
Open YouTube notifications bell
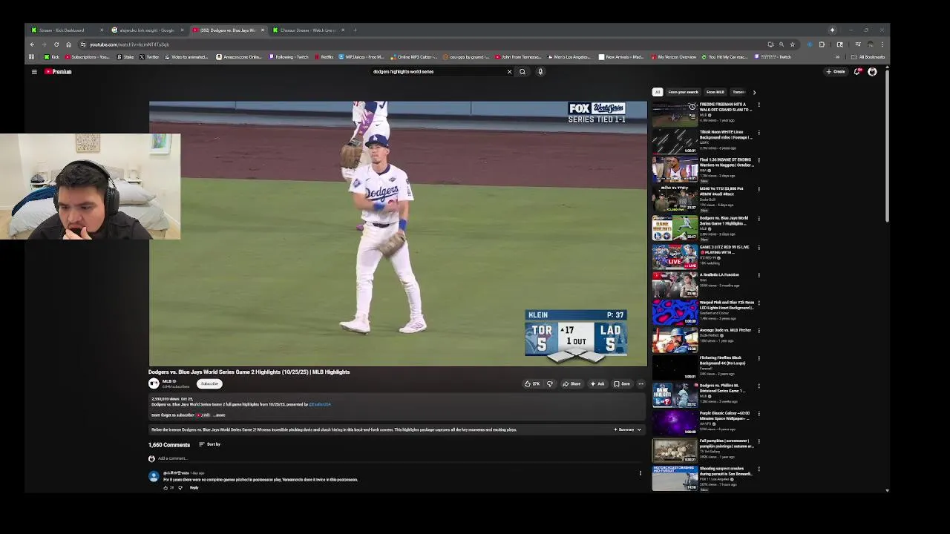click(x=857, y=72)
